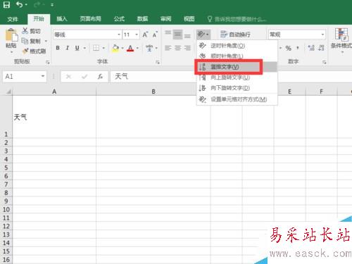Switch to the 页面布局 Page Layout tab
352x264 pixels.
tap(90, 19)
